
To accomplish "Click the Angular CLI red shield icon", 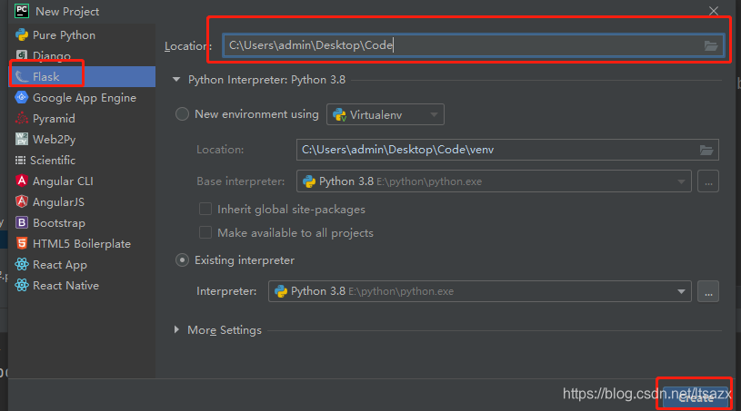I will pos(22,181).
